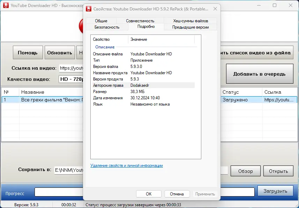
Task: Select the Размер property row
Action: pyautogui.click(x=144, y=92)
